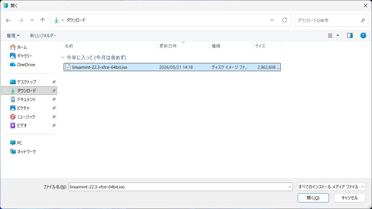The image size is (372, 209).
Task: Go to デスクトップ in the sidebar
Action: click(29, 82)
